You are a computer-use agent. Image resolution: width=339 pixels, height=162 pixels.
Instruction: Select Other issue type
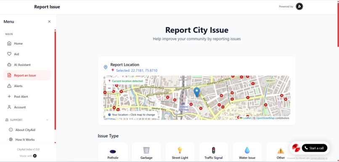(281, 152)
